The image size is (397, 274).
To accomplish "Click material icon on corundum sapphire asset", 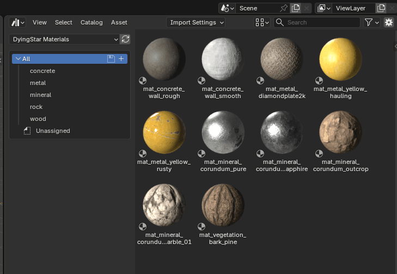I will point(260,154).
